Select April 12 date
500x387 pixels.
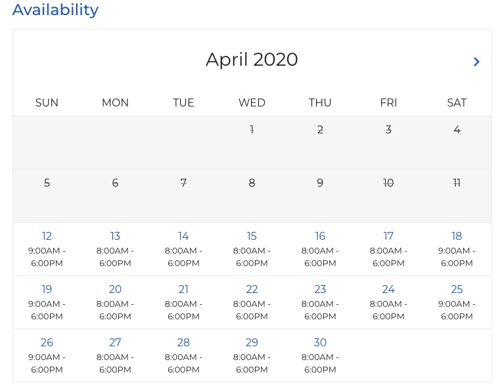(x=47, y=237)
